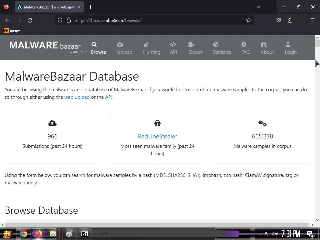Click the horizontal scrollbar right arrow

(x=312, y=225)
